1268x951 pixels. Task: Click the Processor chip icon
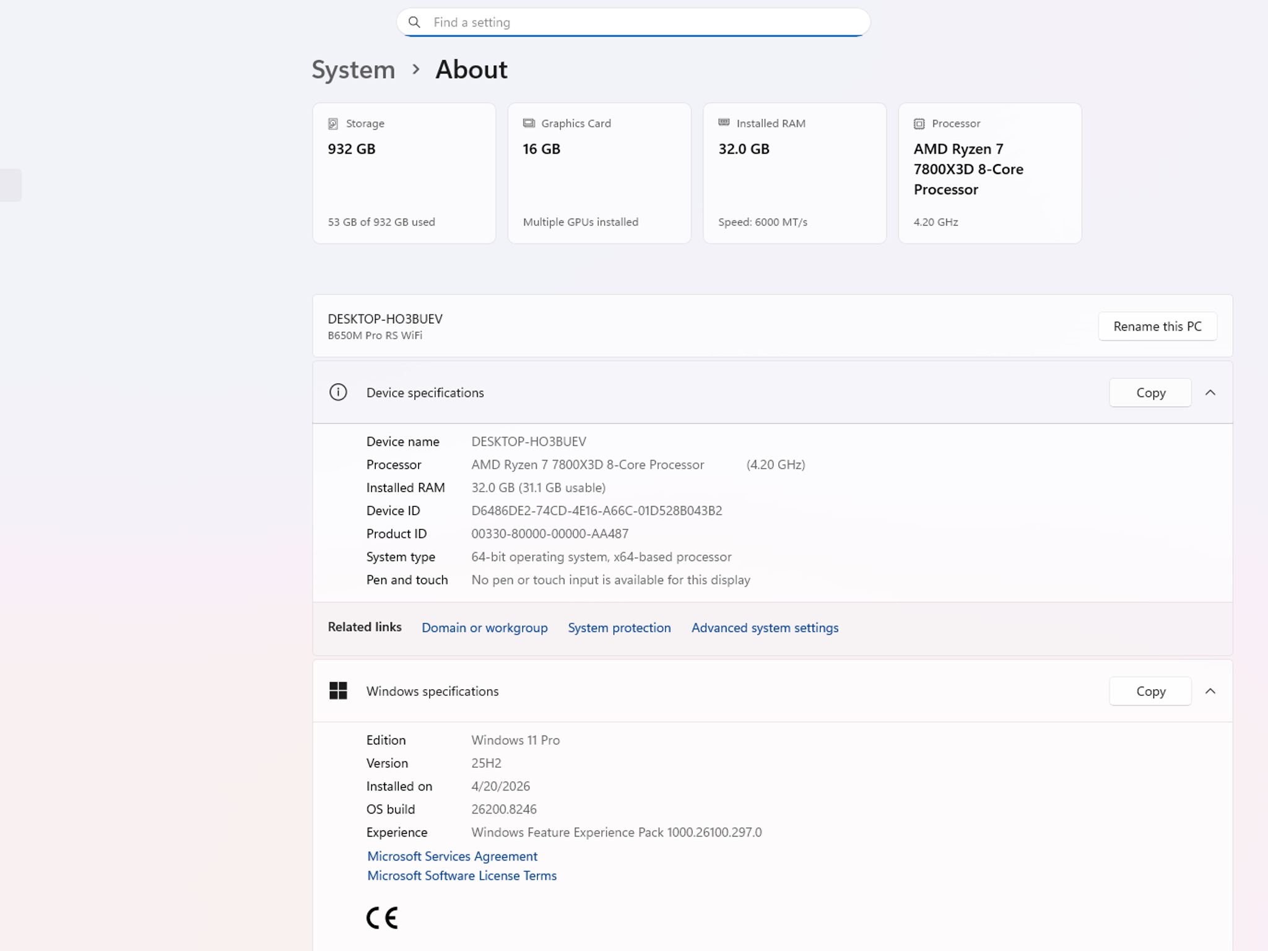[919, 123]
